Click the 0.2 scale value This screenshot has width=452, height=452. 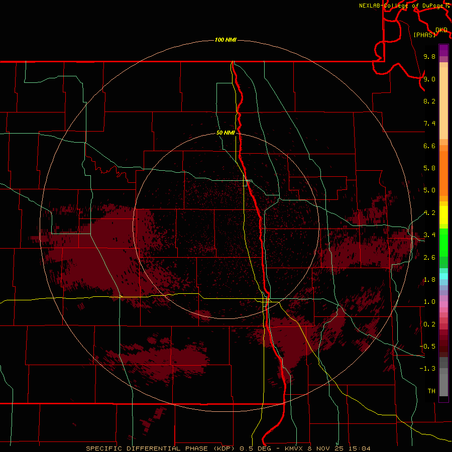[429, 324]
